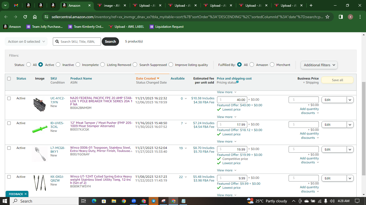The image size is (366, 205).
Task: Select Fulfilled By Amazon radio button
Action: point(252,65)
